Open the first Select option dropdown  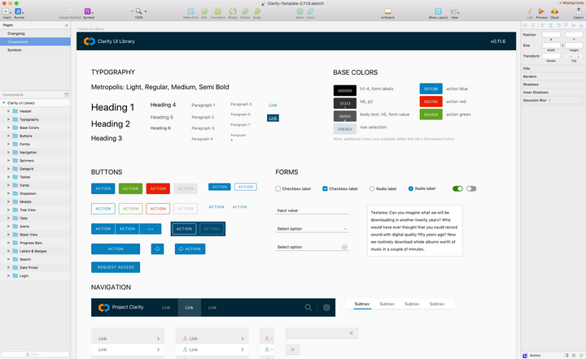point(312,228)
